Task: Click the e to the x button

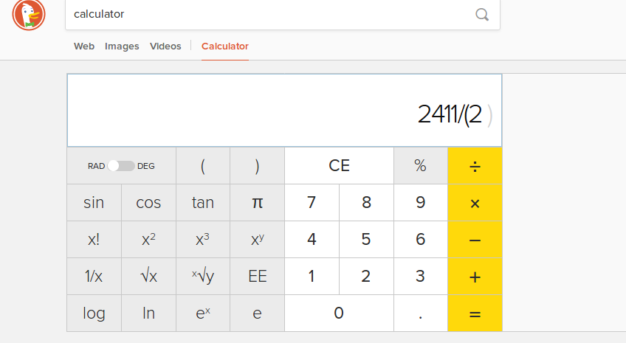Action: [203, 313]
